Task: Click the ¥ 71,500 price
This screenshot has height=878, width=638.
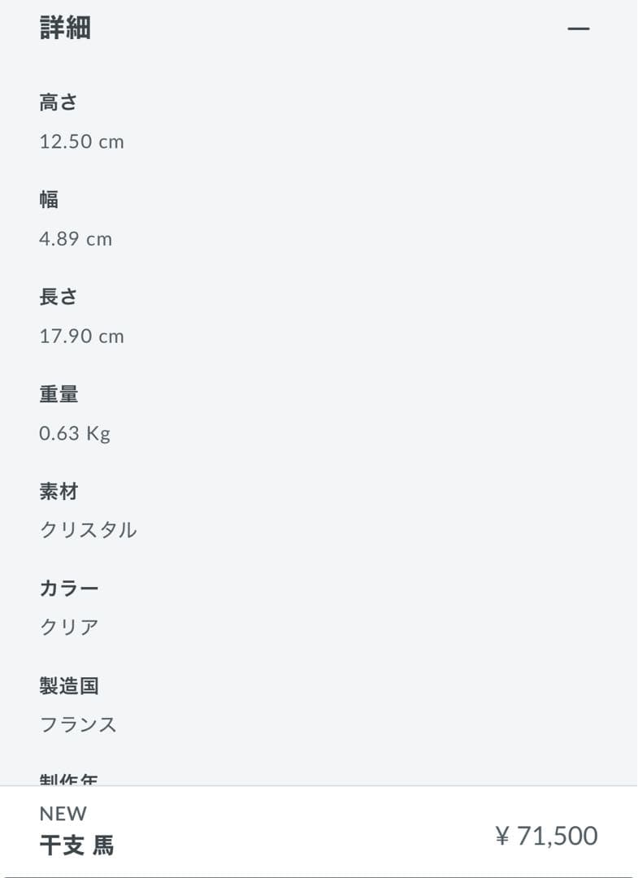Action: point(546,836)
